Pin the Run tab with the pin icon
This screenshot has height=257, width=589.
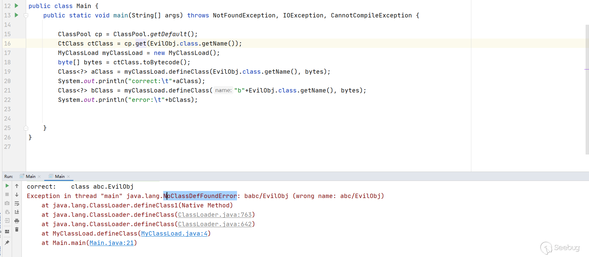tap(7, 242)
